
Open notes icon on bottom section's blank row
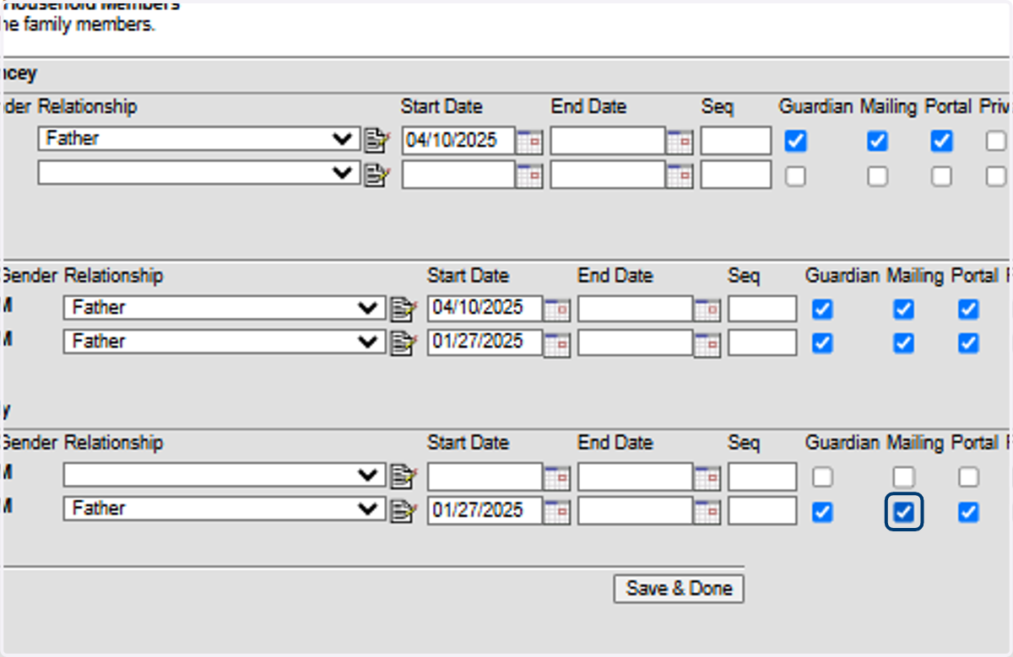click(x=404, y=477)
